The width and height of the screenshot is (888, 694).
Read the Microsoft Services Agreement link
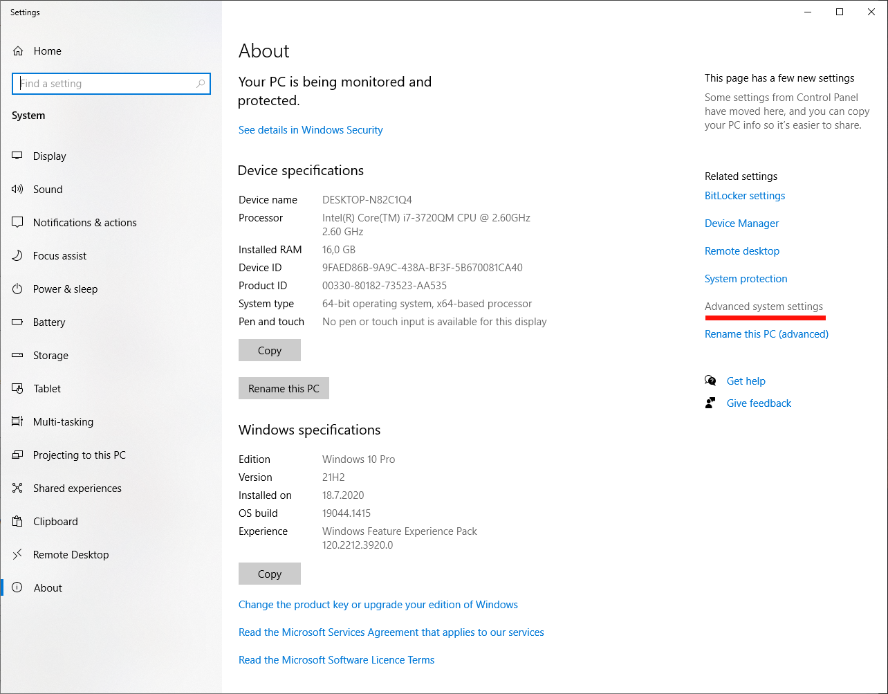(x=391, y=632)
